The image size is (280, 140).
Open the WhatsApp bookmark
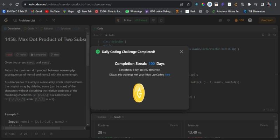(x=134, y=11)
